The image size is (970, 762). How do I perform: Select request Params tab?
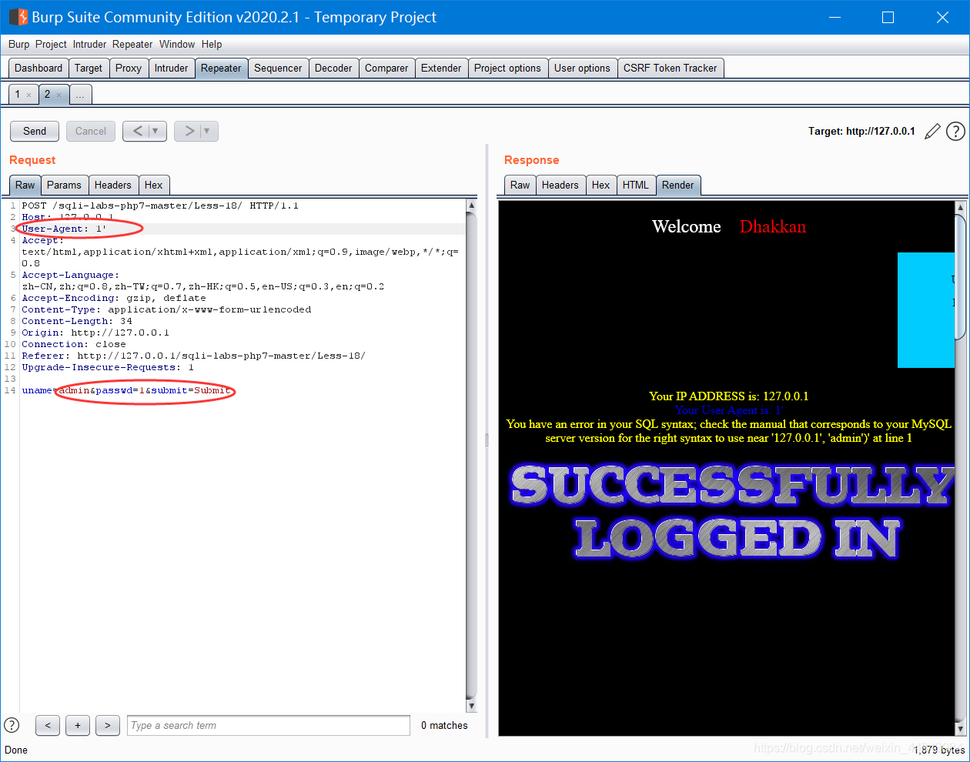click(x=64, y=185)
